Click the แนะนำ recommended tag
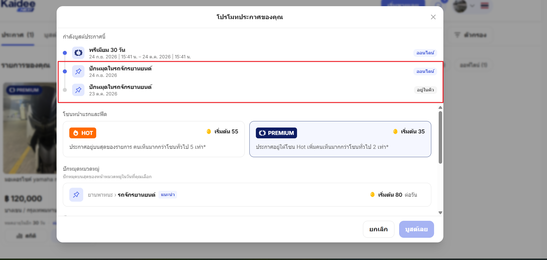The image size is (547, 260). coord(168,195)
